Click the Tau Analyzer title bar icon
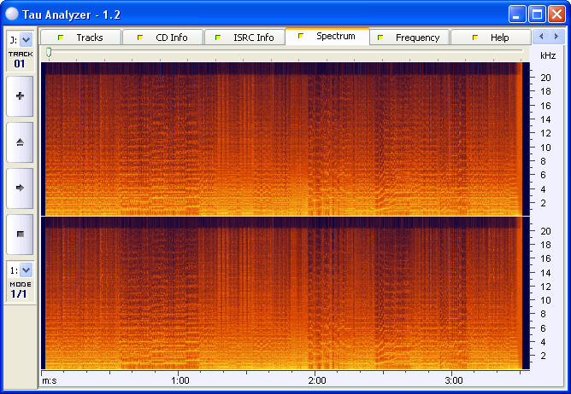This screenshot has height=394, width=571. coord(12,14)
